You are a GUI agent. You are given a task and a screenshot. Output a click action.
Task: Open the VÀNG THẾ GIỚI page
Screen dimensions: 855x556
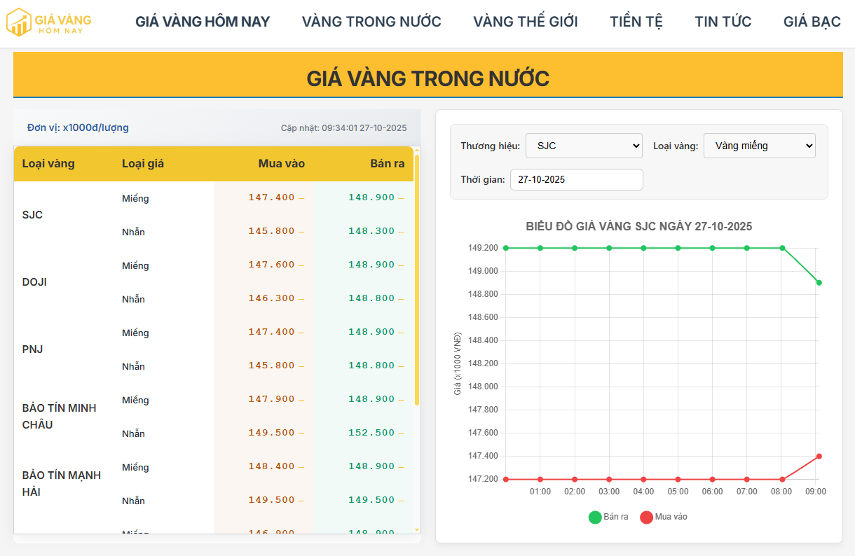coord(525,22)
